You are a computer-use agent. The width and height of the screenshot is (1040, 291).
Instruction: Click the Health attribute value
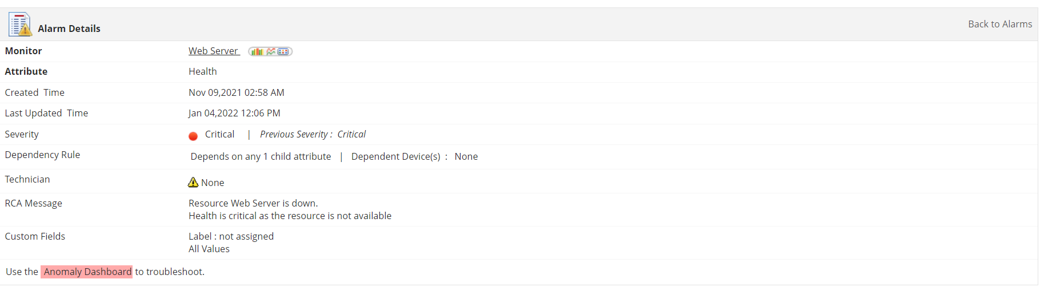(x=203, y=71)
